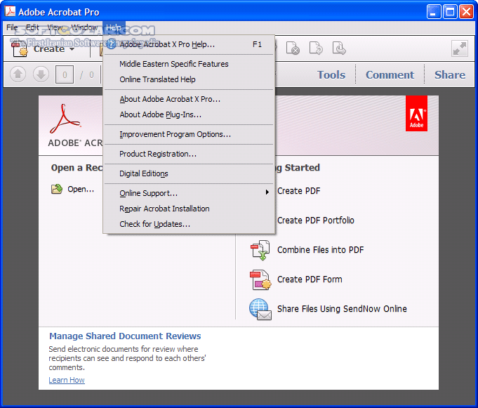Click Combine Files into PDF link
This screenshot has width=478, height=408.
pos(320,250)
